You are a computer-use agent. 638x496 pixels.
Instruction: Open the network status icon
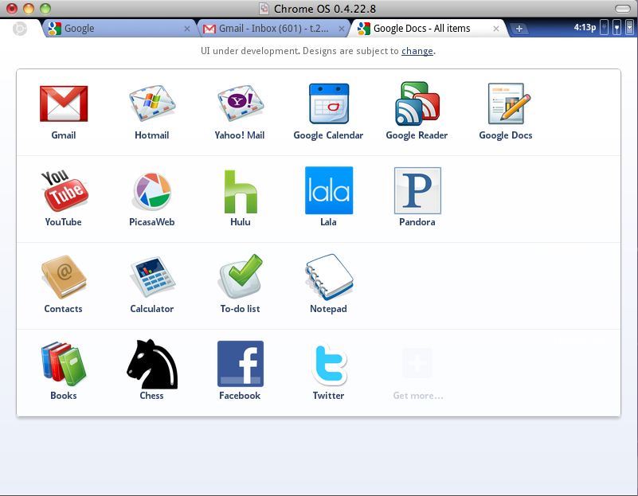[616, 28]
